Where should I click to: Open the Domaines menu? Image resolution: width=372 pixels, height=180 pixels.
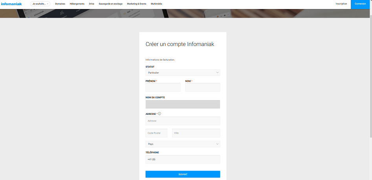pyautogui.click(x=60, y=4)
